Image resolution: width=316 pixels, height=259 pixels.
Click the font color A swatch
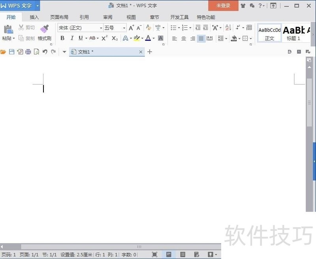[148, 38]
